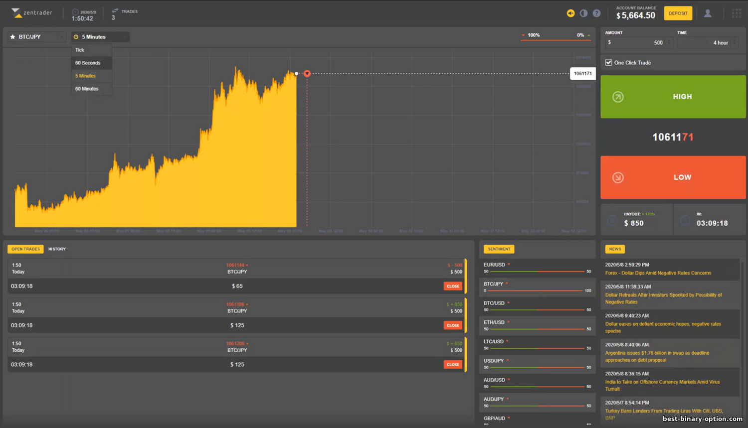
Task: Close the trade with $ 65 value
Action: [453, 286]
